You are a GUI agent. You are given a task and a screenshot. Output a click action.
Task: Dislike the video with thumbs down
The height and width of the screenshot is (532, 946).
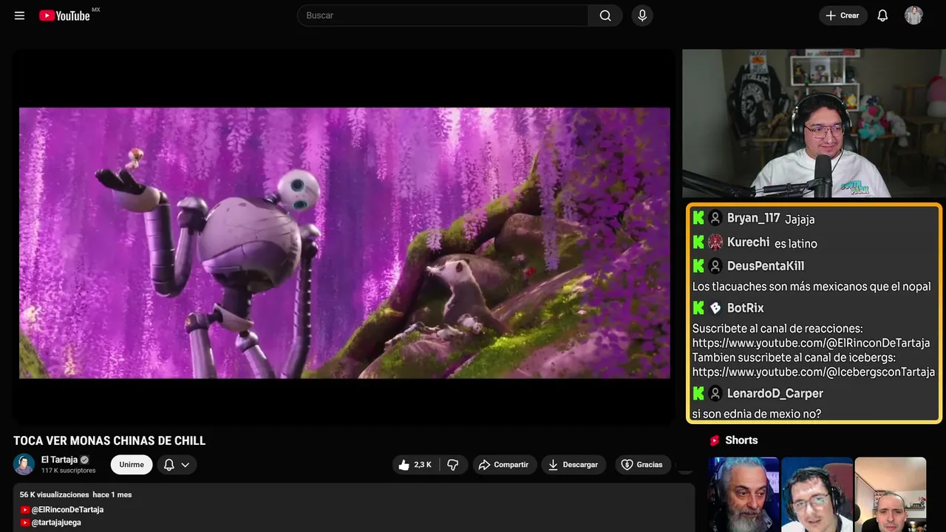453,465
